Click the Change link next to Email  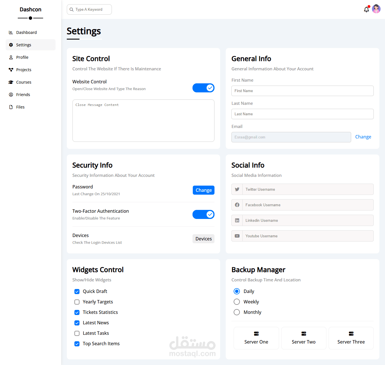363,137
